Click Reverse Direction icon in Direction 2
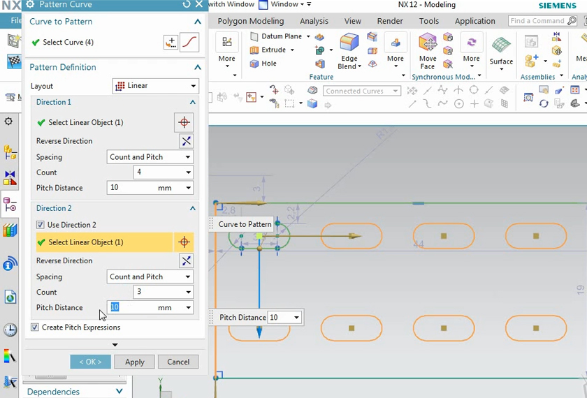 (x=186, y=260)
